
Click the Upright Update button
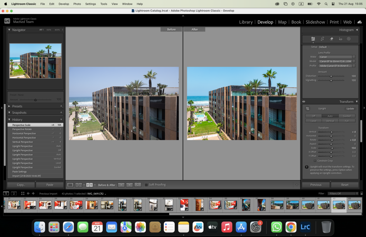350,109
